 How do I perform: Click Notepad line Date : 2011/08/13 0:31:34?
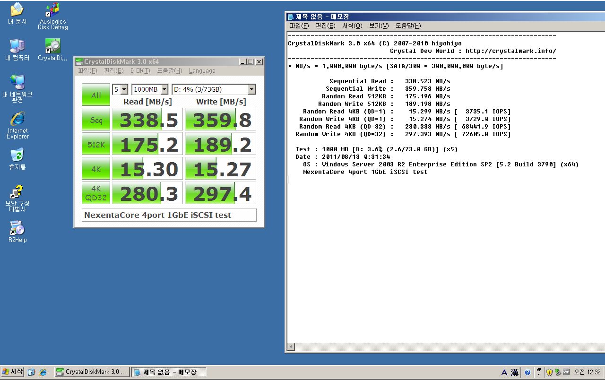click(343, 157)
